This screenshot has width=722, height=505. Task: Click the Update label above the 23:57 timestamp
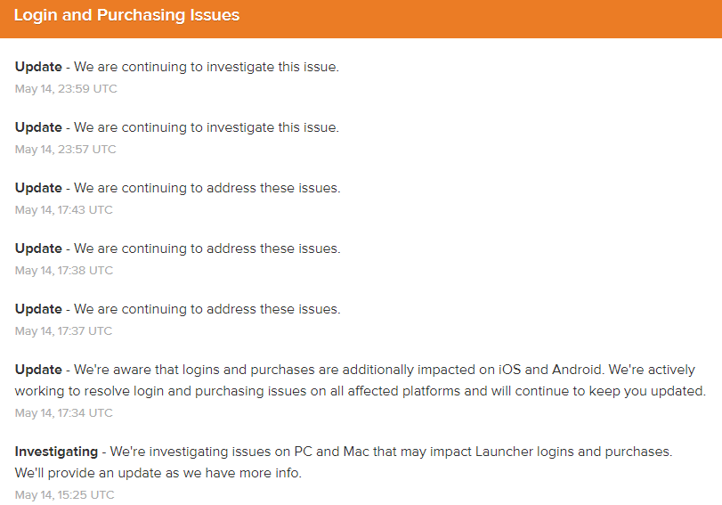[38, 127]
